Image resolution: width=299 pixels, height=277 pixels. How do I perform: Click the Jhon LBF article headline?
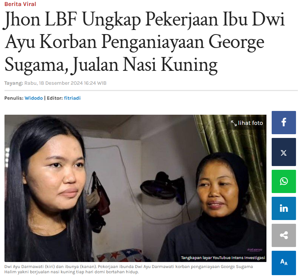click(145, 42)
